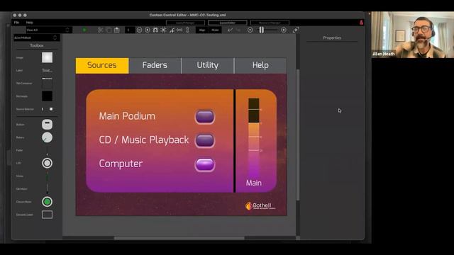Click the Main level meter on canvas
Viewport: 454px width, 255px height.
pyautogui.click(x=254, y=138)
